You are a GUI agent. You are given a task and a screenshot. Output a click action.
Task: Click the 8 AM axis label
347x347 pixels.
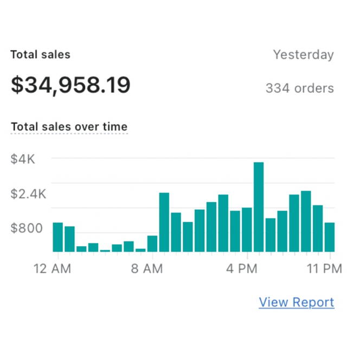[x=147, y=269]
